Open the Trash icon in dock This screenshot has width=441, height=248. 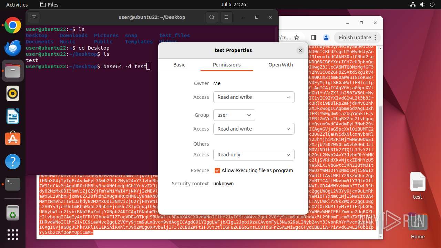point(13,213)
